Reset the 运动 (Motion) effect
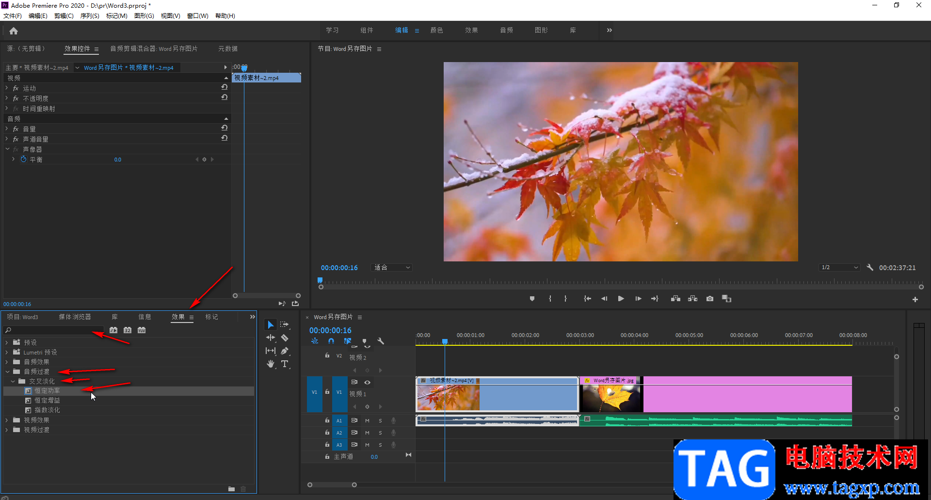The width and height of the screenshot is (931, 500). pos(224,87)
